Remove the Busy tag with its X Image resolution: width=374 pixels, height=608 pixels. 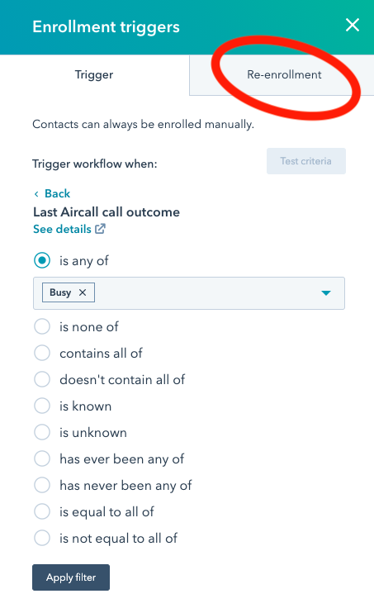click(83, 292)
